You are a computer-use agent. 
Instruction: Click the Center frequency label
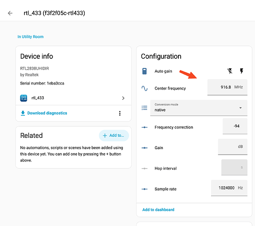[170, 88]
